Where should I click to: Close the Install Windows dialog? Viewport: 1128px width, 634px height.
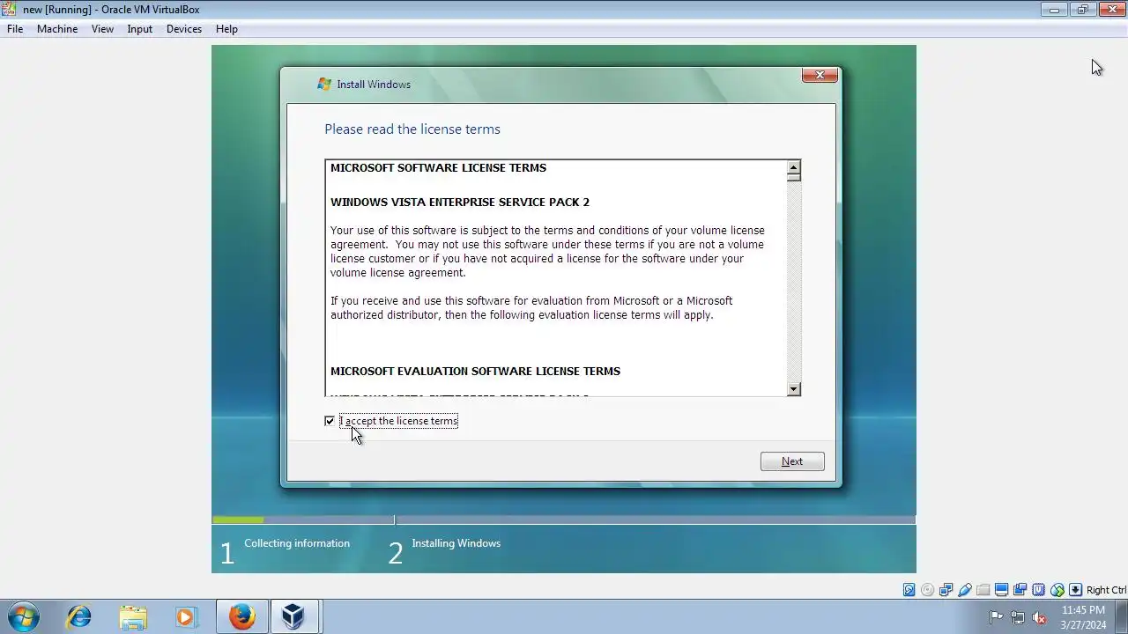(x=820, y=76)
